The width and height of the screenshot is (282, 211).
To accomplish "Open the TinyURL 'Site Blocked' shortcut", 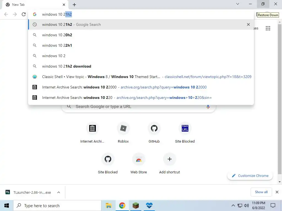I will click(185, 133).
